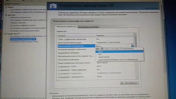This screenshot has width=176, height=99.
Task: Collapse the Видео tree node
Action: (x=6, y=7)
